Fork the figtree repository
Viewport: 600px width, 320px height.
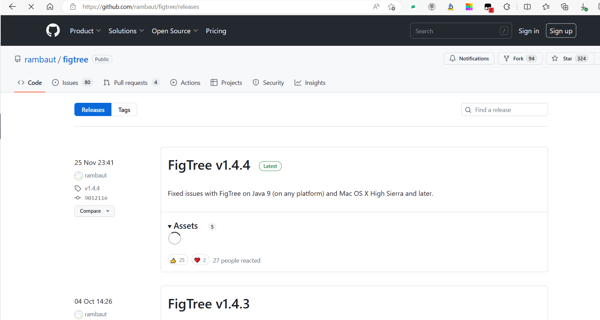[520, 59]
